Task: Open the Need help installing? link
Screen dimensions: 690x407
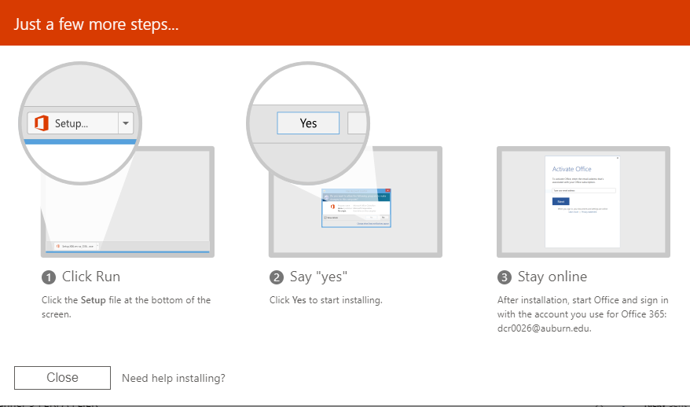Action: (x=174, y=378)
